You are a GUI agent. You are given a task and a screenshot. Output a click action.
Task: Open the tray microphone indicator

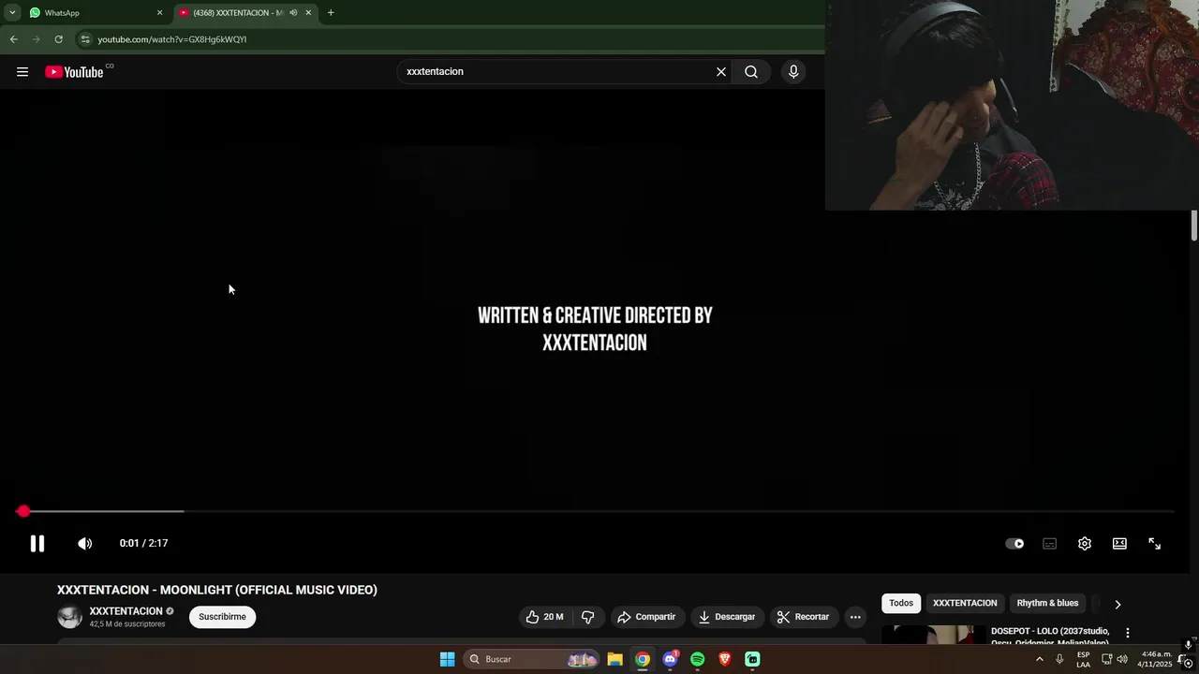1059,659
